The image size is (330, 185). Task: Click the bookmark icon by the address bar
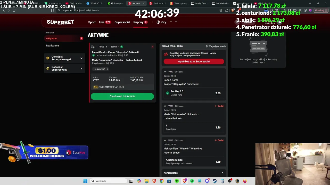point(52,10)
